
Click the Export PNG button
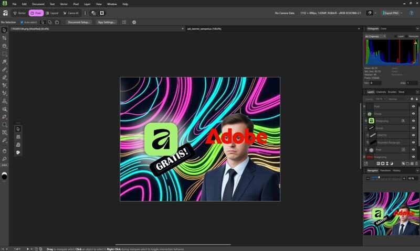[x=391, y=13]
